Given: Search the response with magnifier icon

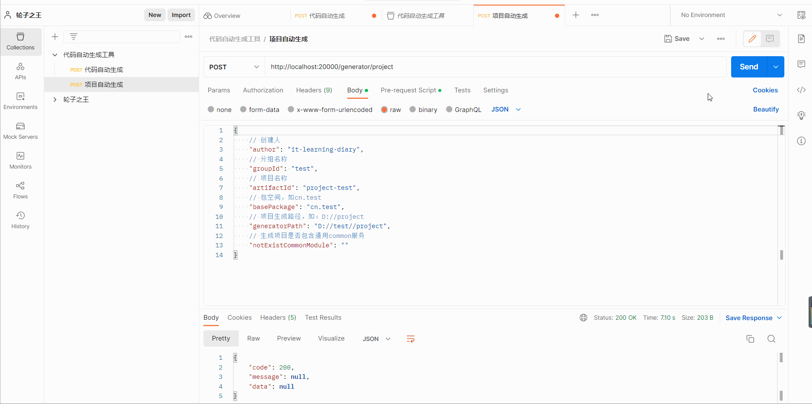Looking at the screenshot, I should 772,339.
